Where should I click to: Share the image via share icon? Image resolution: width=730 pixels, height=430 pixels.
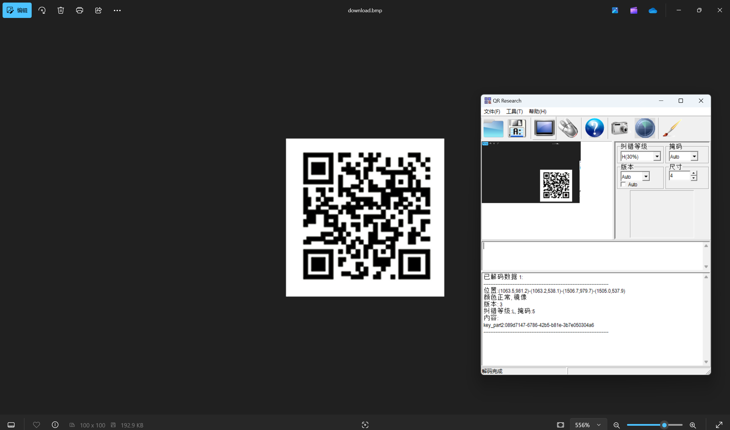point(98,11)
